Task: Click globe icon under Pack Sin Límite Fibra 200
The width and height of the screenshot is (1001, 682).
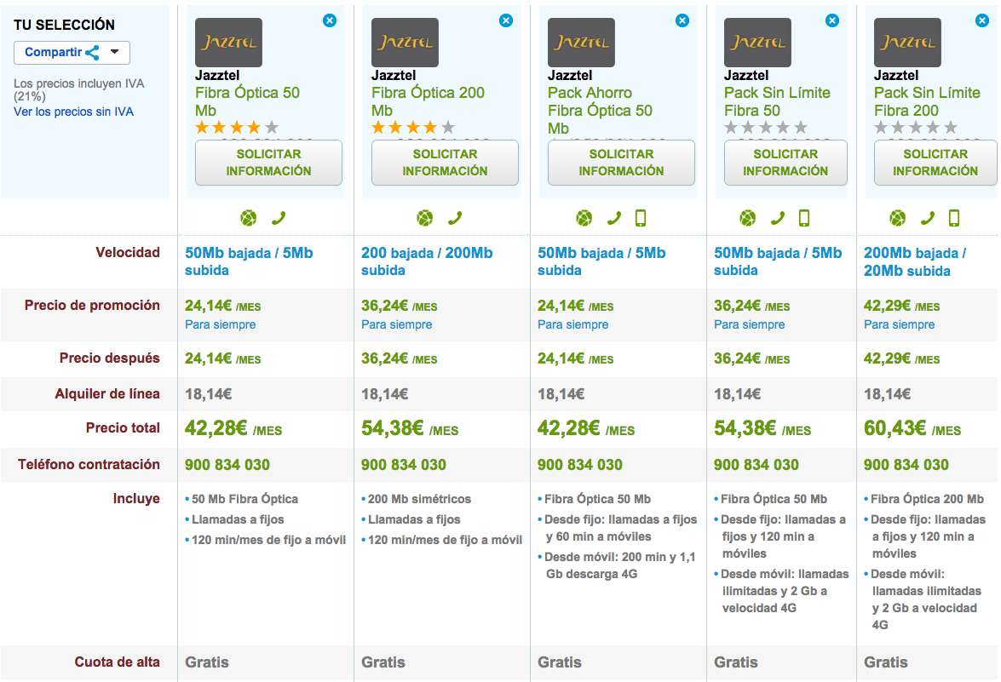Action: click(x=898, y=218)
